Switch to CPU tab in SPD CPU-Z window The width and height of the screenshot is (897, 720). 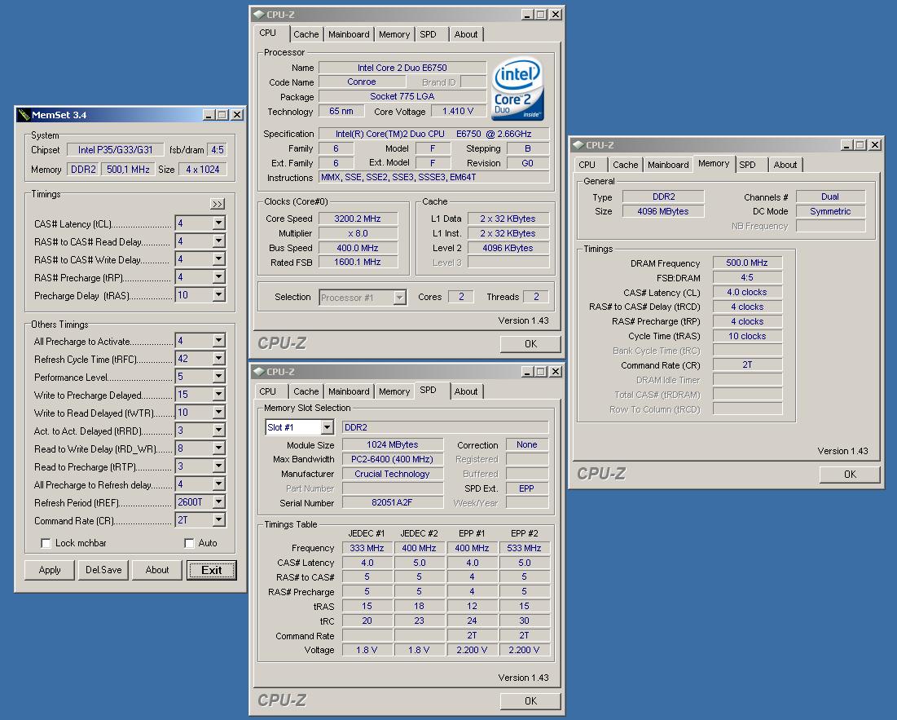pyautogui.click(x=268, y=391)
